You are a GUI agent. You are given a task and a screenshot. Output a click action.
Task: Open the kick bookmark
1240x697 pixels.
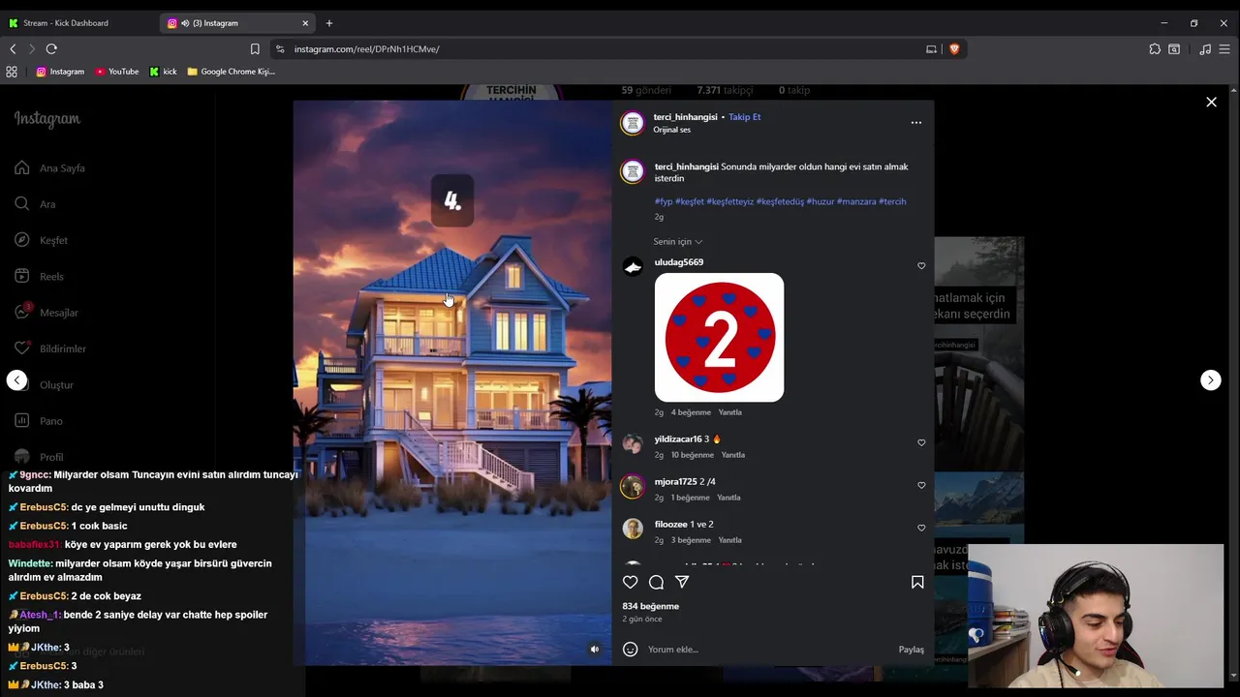tap(163, 72)
